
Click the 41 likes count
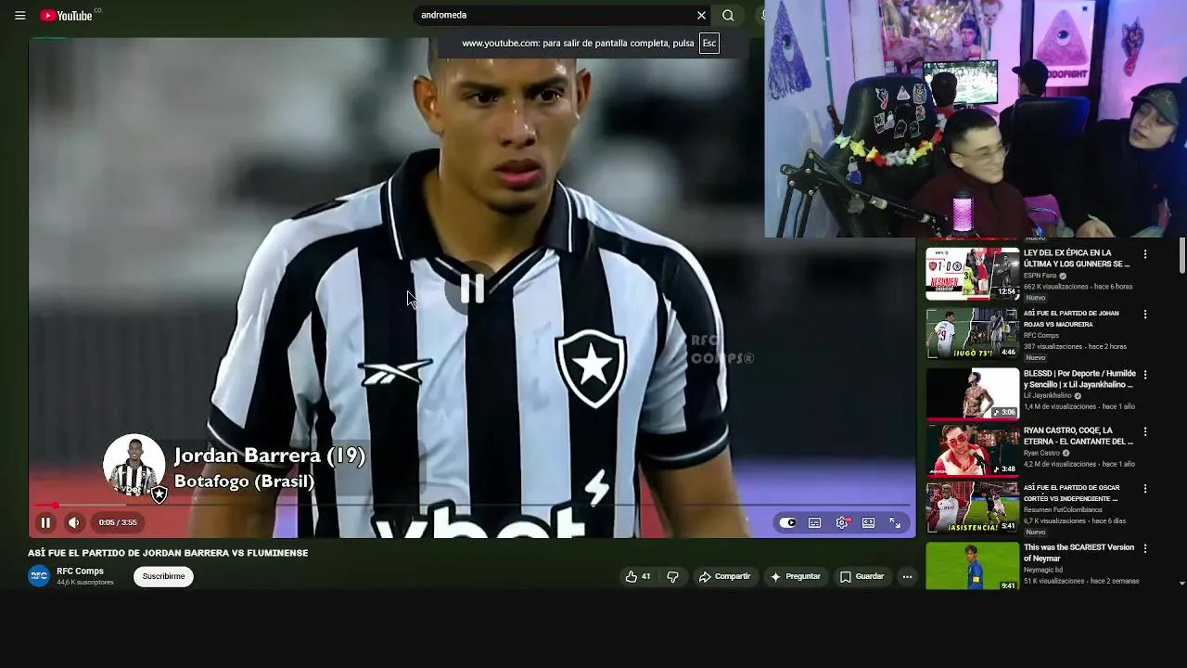645,576
